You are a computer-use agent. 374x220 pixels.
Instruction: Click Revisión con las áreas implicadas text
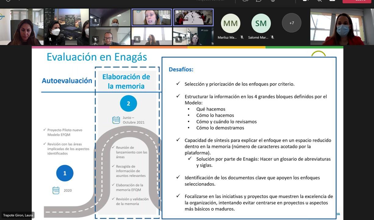coord(68,149)
